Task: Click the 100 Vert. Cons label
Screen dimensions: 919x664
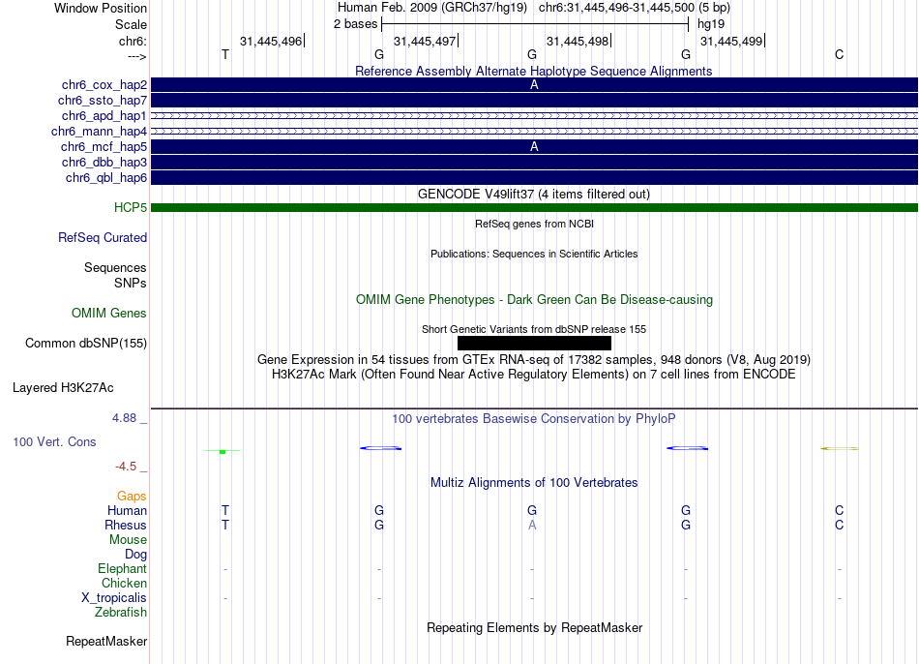Action: pyautogui.click(x=54, y=441)
